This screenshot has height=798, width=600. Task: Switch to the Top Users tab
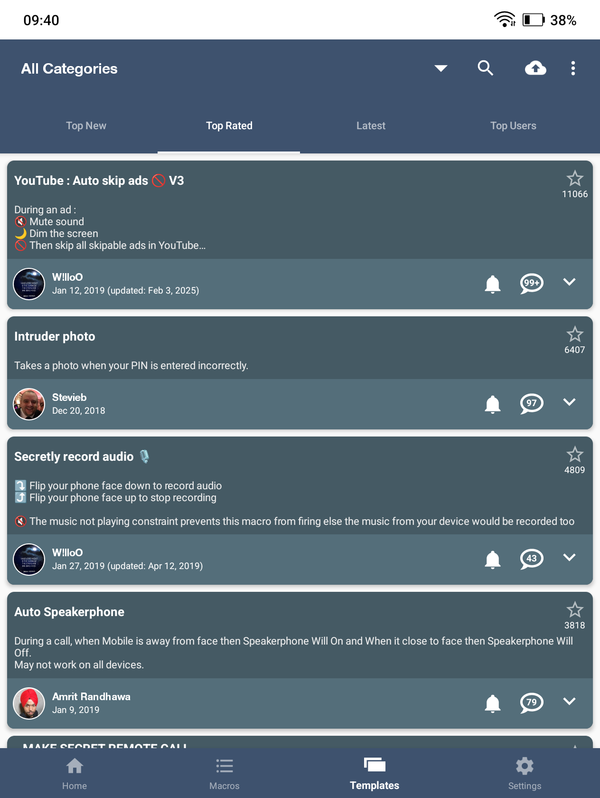pos(513,126)
